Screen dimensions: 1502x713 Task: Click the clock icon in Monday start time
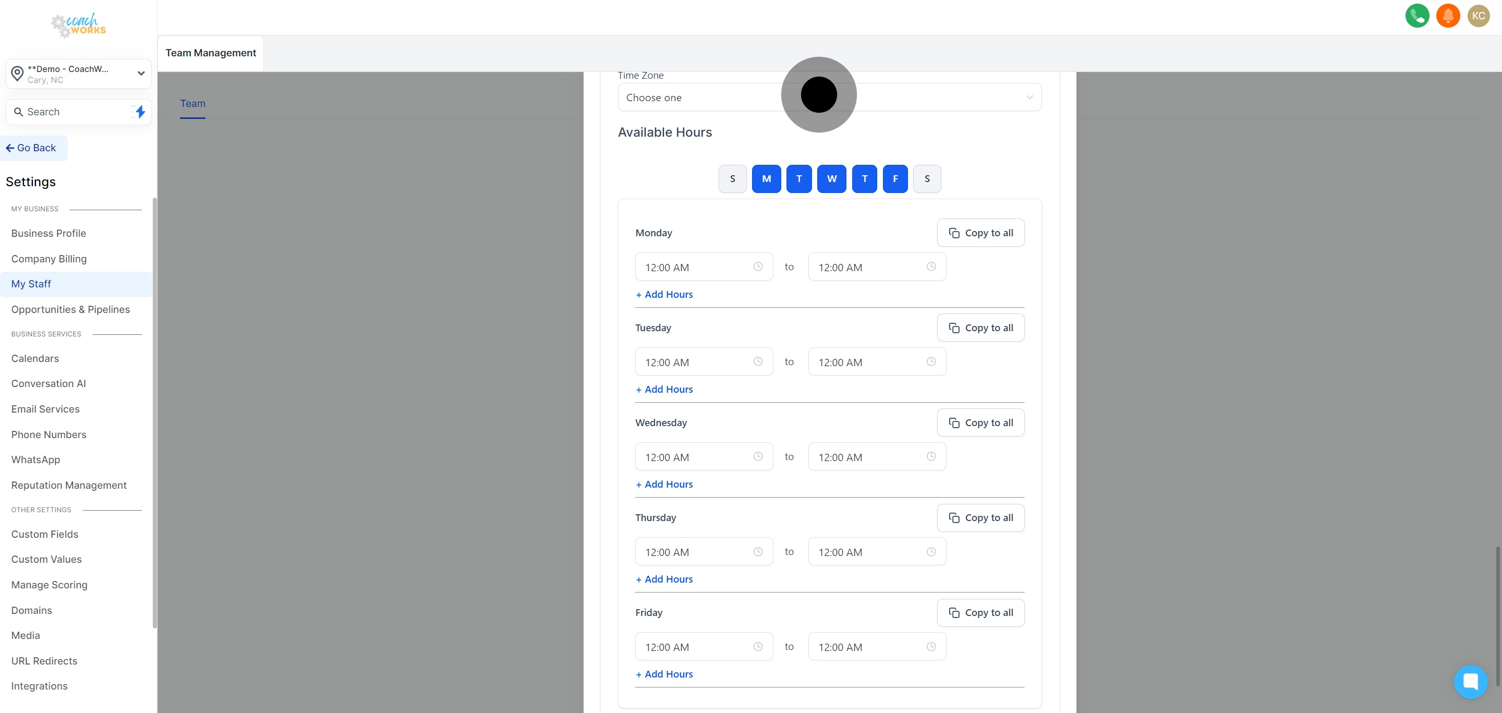757,267
